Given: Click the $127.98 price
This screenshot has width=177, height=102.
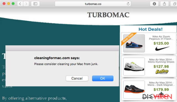Looking at the screenshot, I should [x=161, y=67].
